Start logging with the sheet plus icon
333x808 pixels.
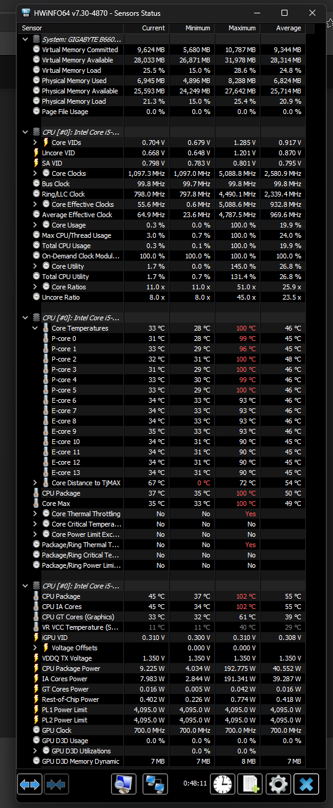click(x=250, y=784)
